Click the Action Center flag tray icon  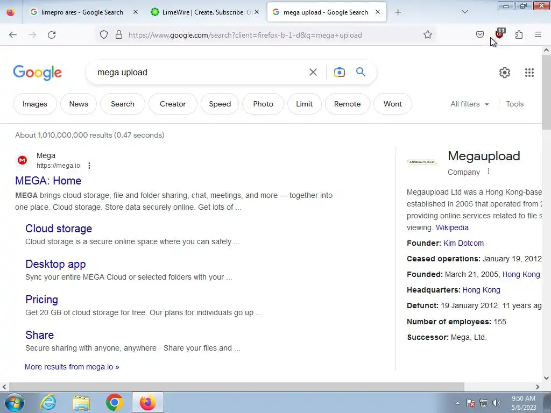coord(470,403)
